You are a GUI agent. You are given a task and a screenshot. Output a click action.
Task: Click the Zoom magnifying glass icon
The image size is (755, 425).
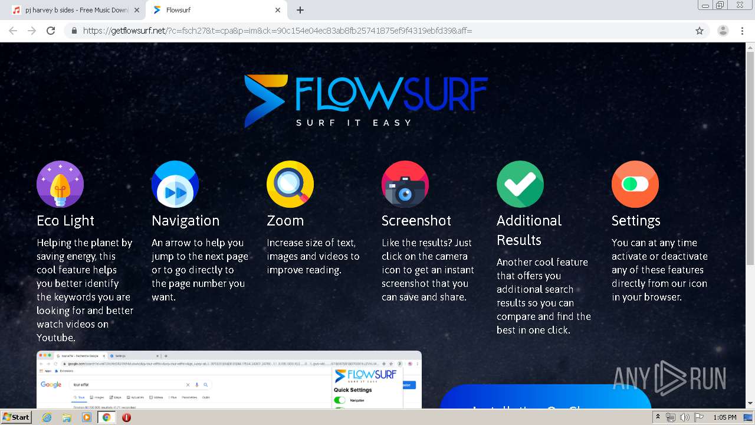coord(290,184)
